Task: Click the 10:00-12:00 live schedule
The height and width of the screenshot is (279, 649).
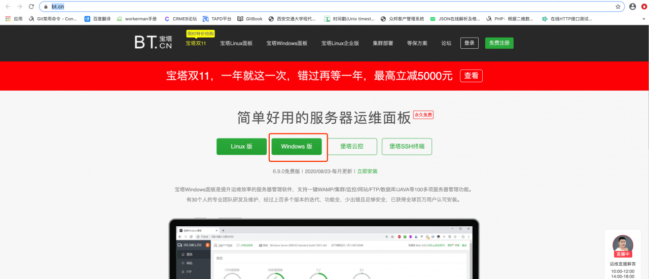Action: click(x=623, y=271)
